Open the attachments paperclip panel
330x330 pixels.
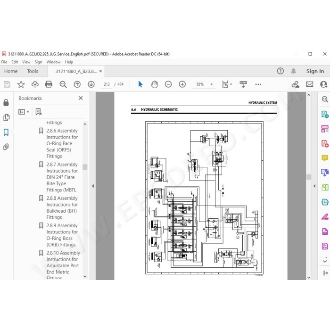pyautogui.click(x=6, y=147)
